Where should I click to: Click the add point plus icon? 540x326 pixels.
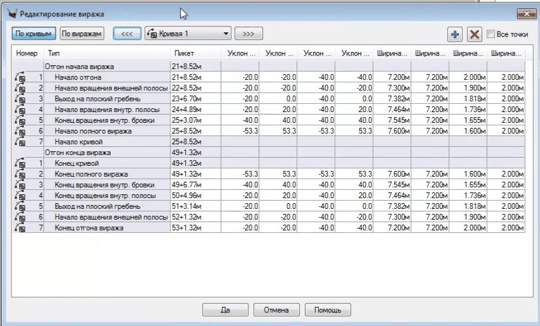pos(454,34)
